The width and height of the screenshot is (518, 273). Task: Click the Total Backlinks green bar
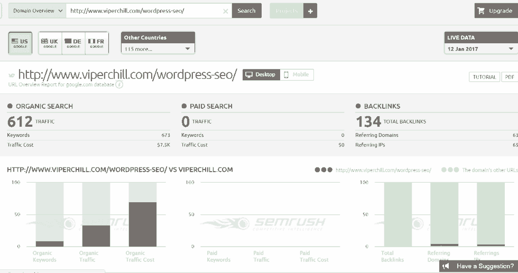coord(397,214)
